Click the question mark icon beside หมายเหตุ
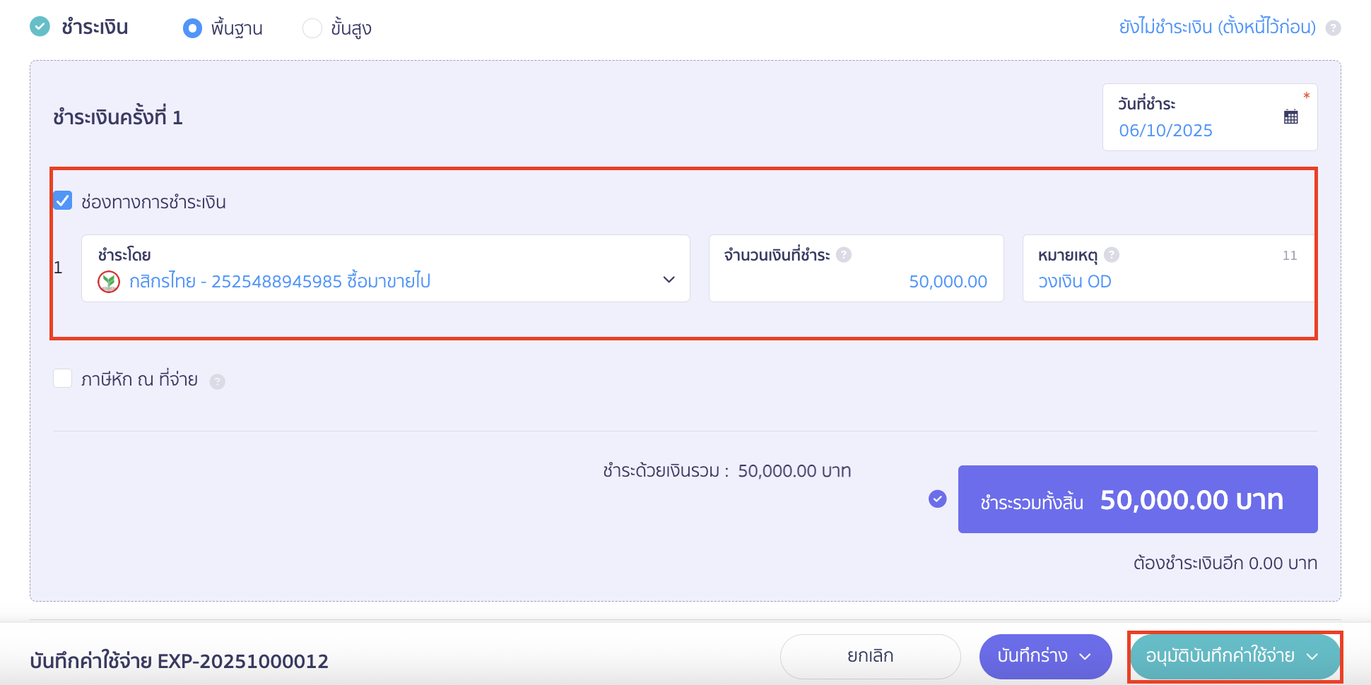 coord(1112,255)
